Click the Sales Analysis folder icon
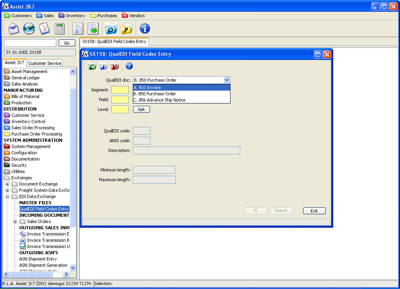 (7, 84)
